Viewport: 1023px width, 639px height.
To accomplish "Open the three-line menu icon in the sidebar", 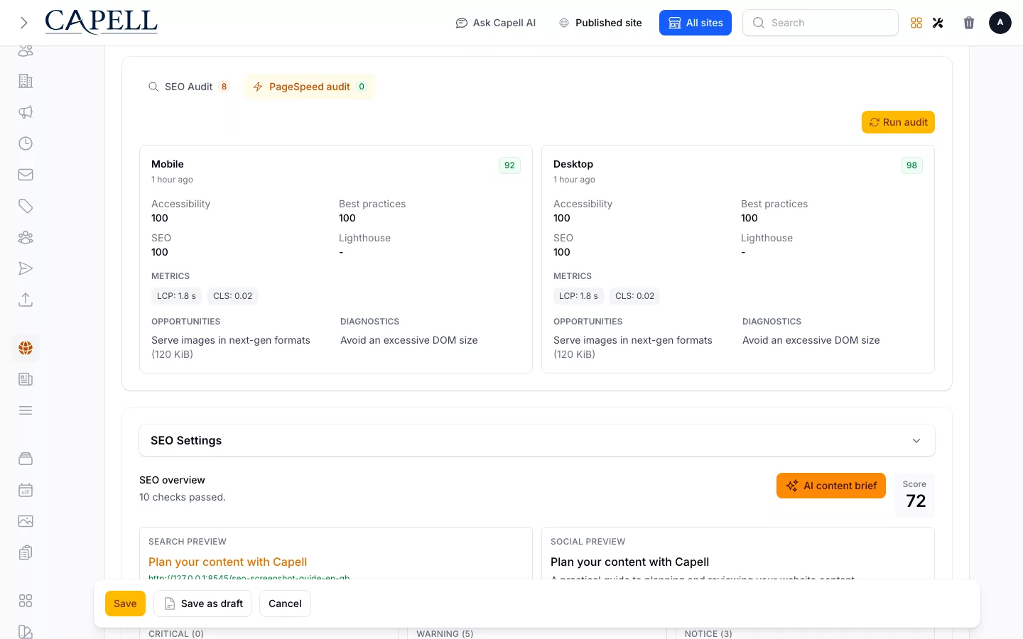I will (26, 410).
